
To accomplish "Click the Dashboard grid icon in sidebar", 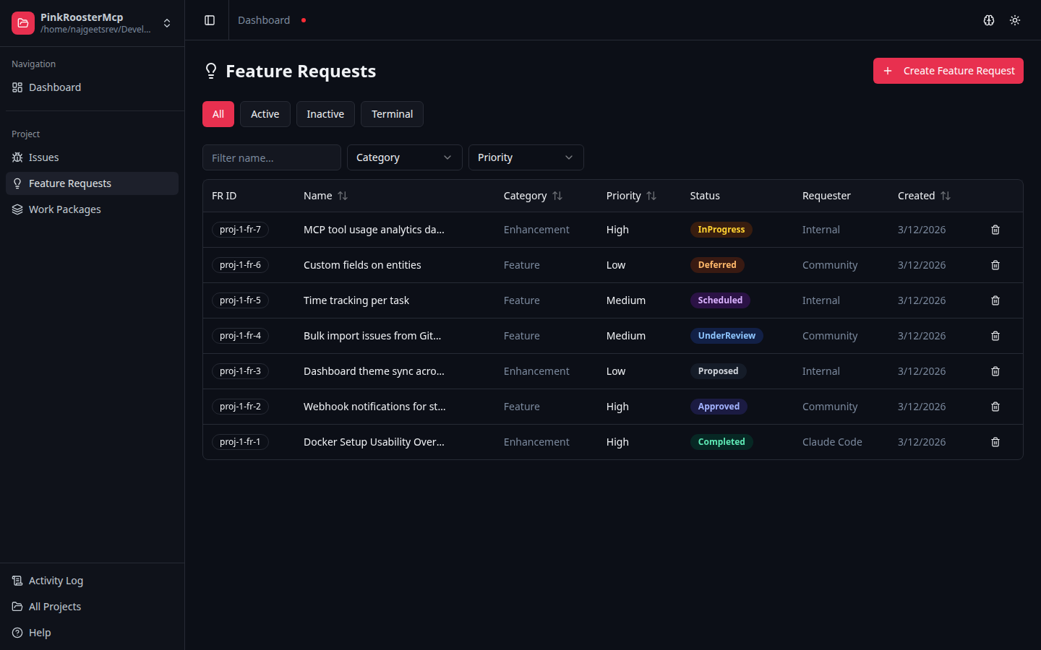I will pyautogui.click(x=17, y=87).
